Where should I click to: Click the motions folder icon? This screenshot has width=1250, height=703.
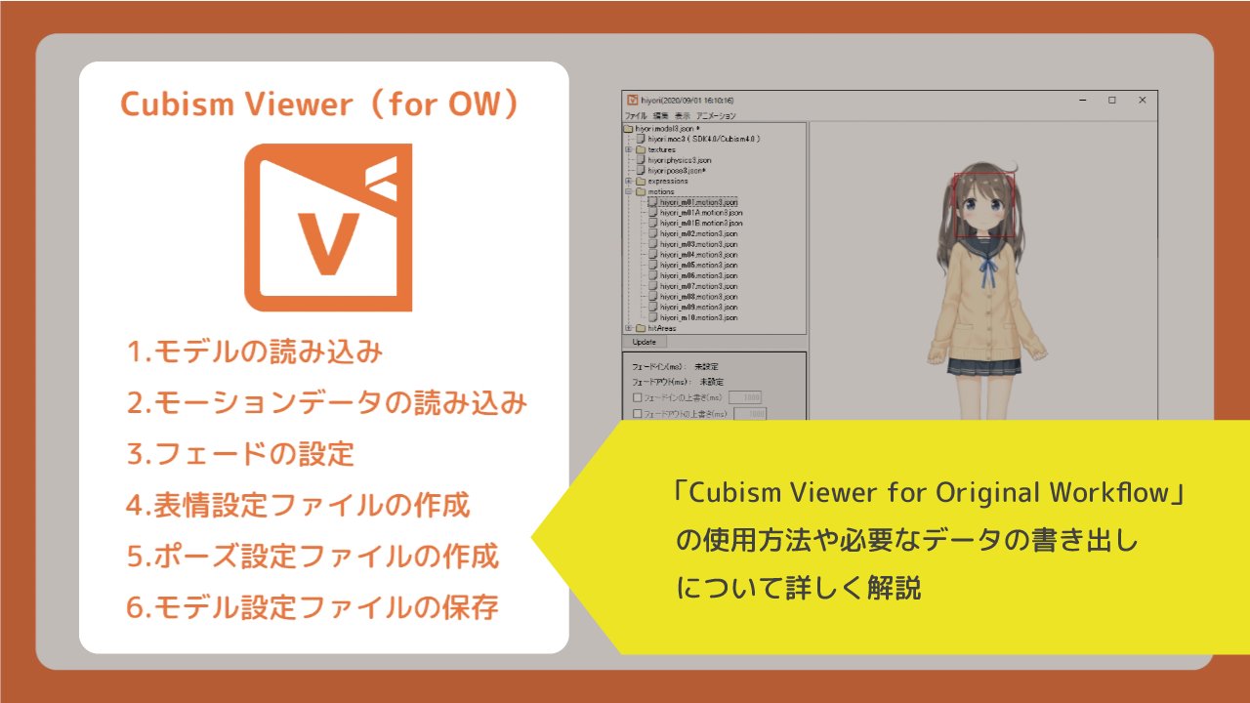point(641,192)
